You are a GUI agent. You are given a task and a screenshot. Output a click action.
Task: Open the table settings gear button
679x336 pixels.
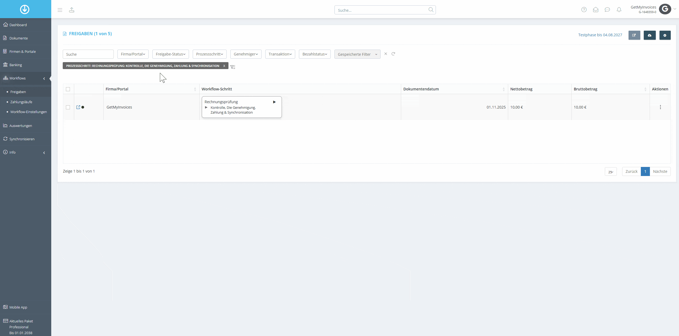pos(665,35)
